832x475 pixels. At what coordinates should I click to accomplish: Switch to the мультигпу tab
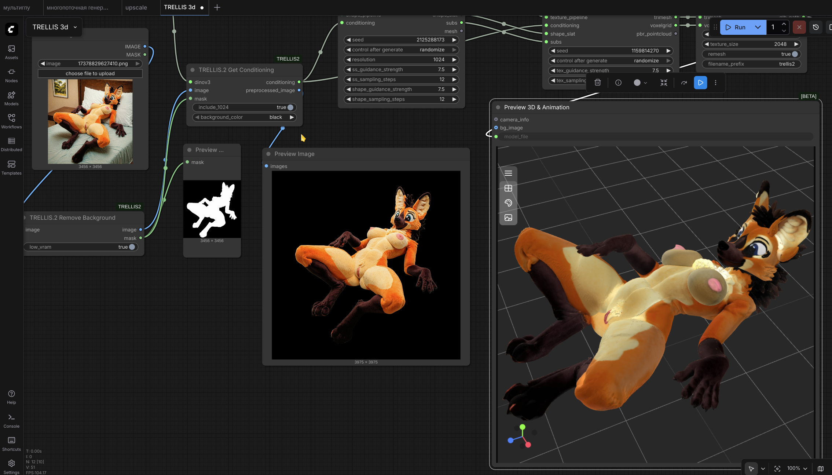pos(17,7)
